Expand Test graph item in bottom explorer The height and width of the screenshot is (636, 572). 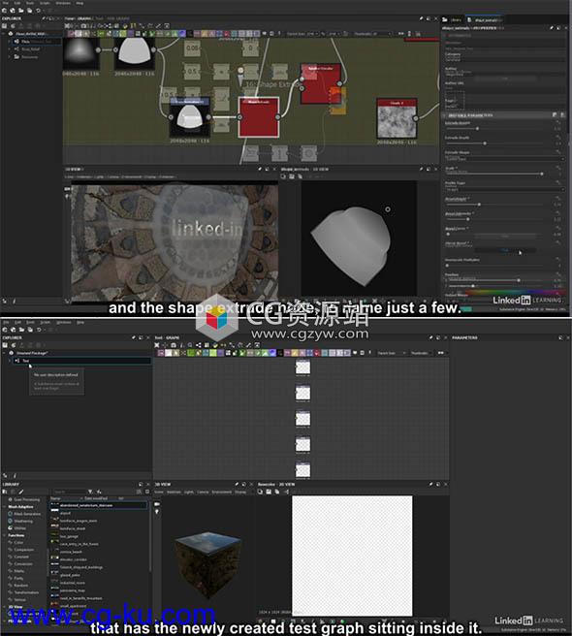coord(10,361)
